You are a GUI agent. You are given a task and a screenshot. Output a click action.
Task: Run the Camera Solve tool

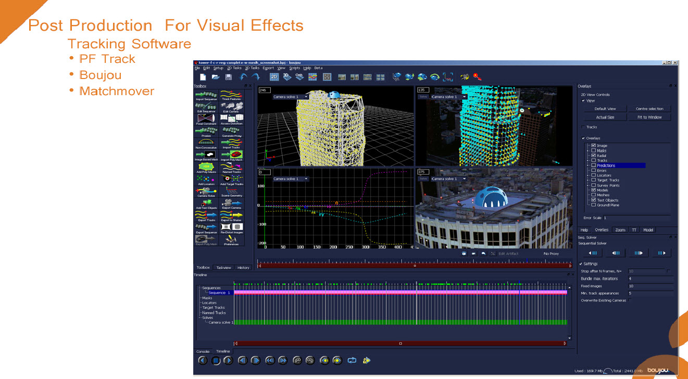[x=206, y=191]
